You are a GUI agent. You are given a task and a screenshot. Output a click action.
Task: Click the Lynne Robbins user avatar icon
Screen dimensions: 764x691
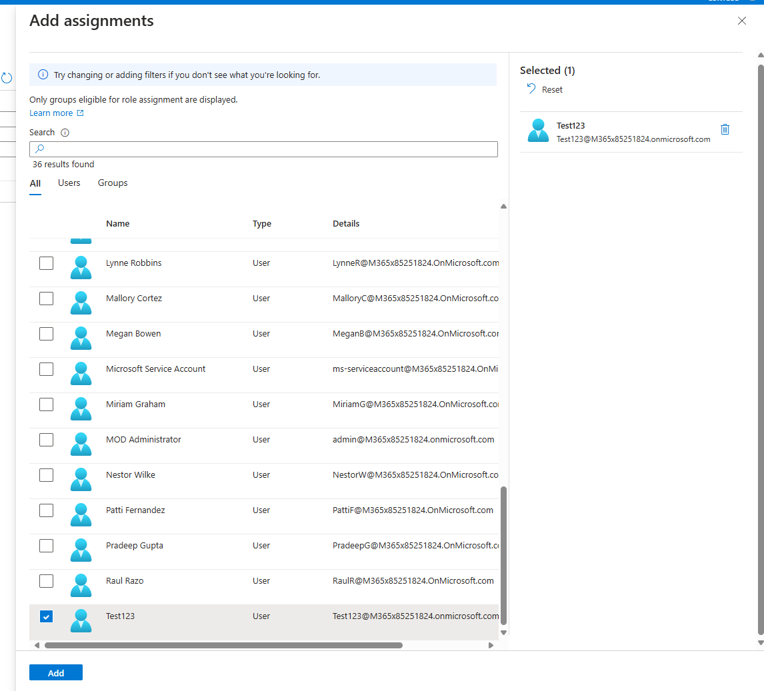pos(81,267)
